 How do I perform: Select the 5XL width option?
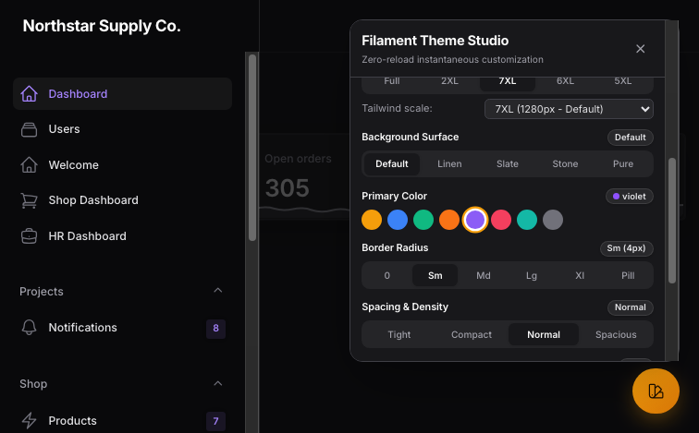point(623,82)
